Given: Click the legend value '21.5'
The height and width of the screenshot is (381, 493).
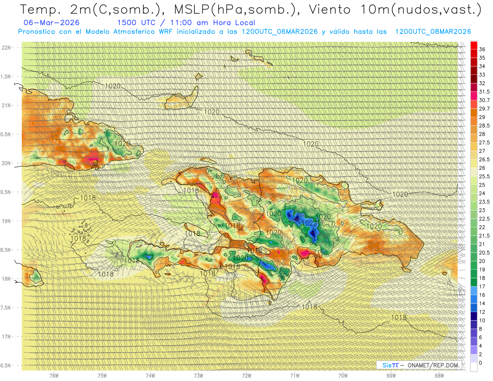Looking at the screenshot, I should [x=484, y=236].
